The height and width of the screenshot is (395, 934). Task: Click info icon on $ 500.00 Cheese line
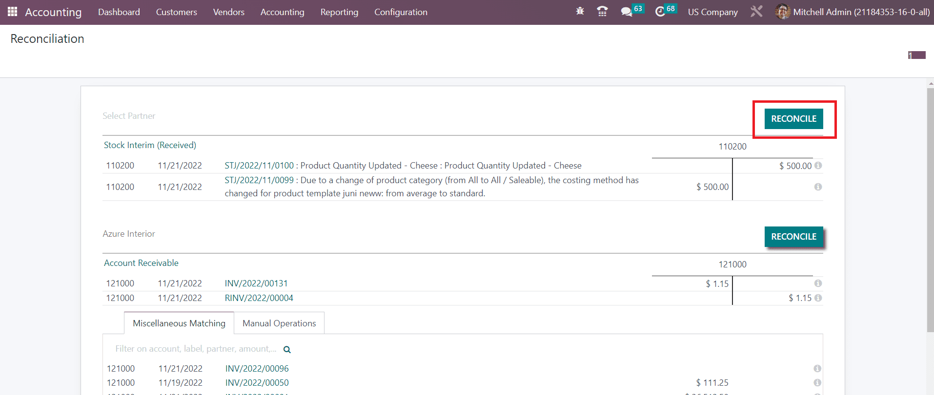(818, 166)
